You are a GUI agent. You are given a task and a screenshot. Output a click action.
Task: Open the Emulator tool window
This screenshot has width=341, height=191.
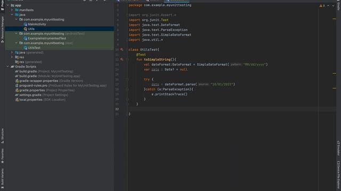338,148
